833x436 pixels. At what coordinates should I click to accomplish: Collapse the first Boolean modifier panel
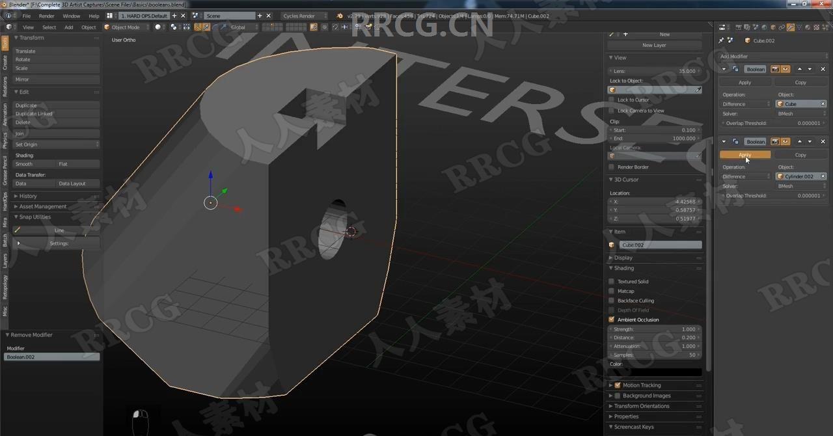pos(724,69)
